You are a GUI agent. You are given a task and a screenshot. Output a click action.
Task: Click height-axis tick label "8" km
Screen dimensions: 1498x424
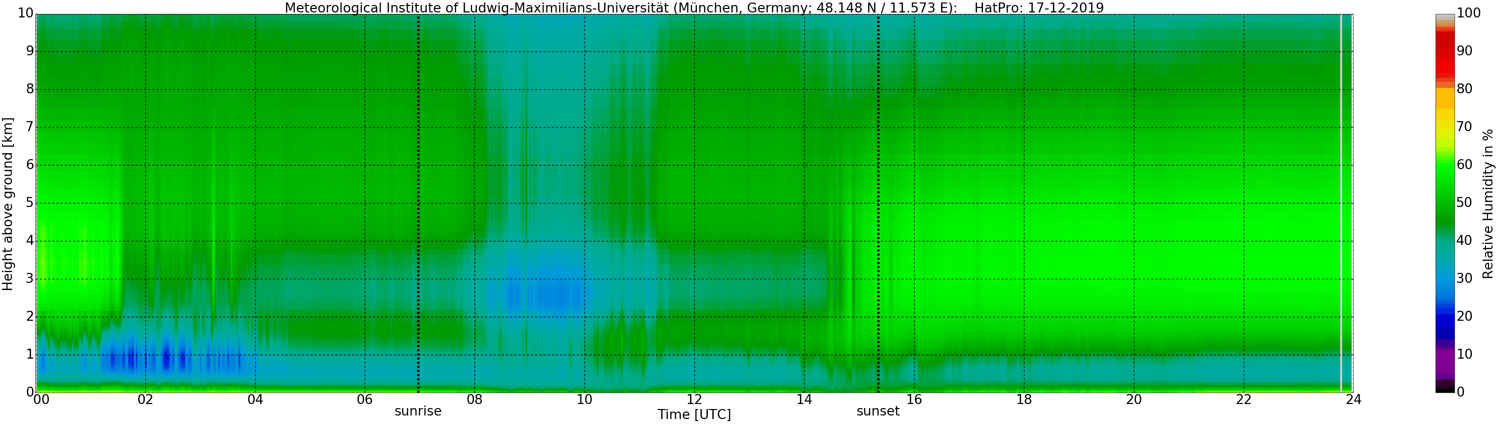[29, 89]
